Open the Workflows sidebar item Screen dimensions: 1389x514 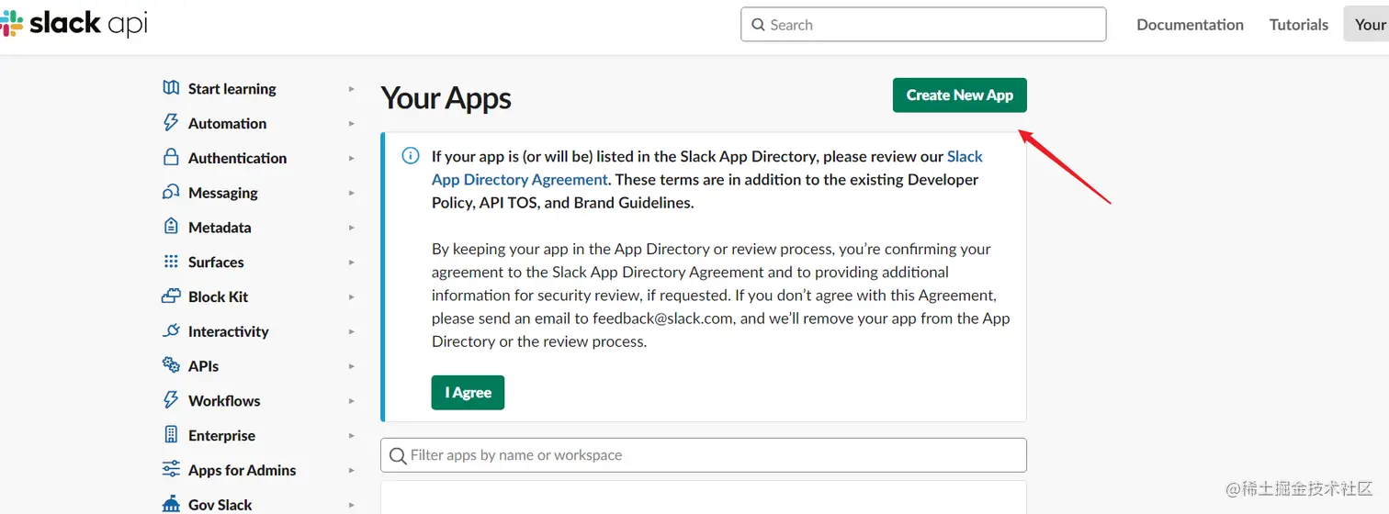(x=224, y=400)
